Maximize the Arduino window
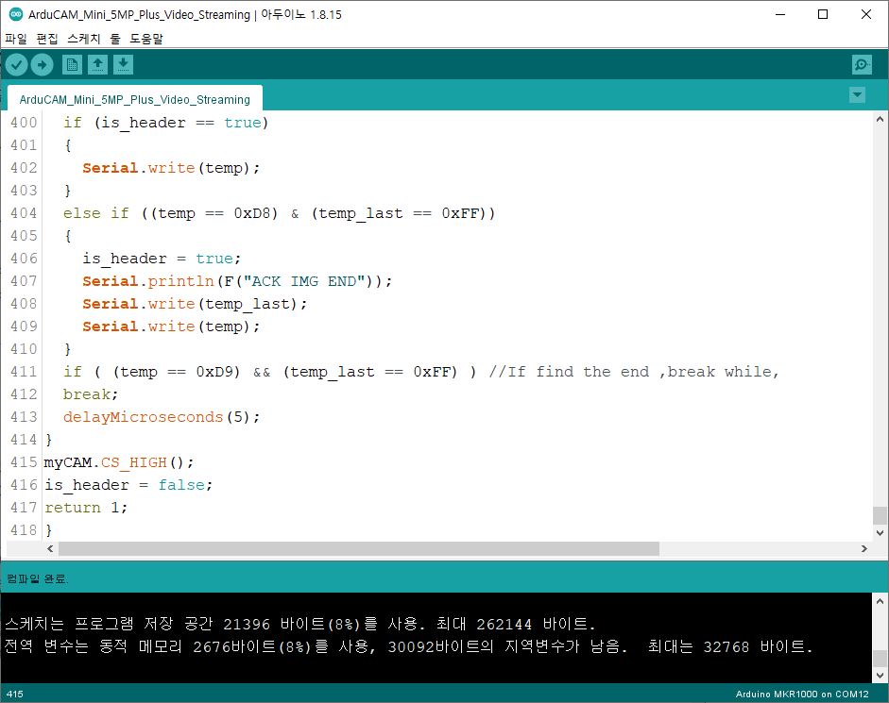 tap(823, 14)
